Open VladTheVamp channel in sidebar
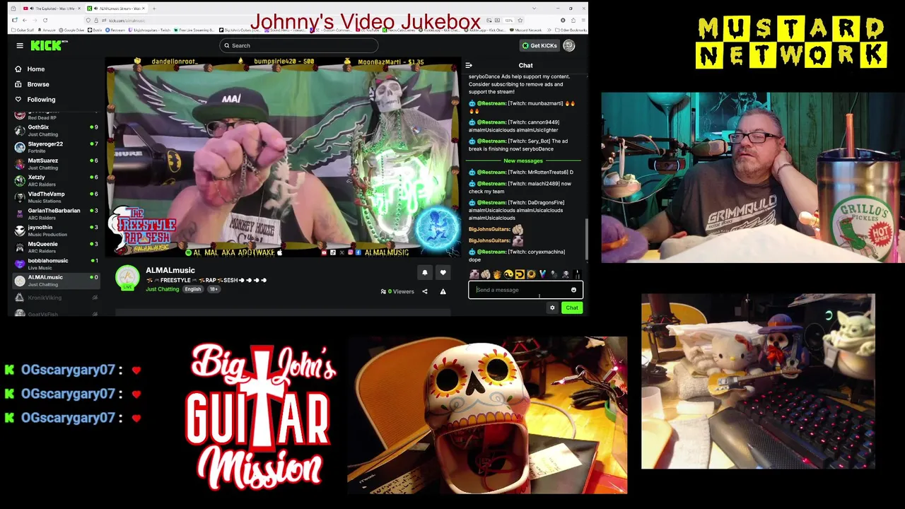905x509 pixels. point(55,197)
